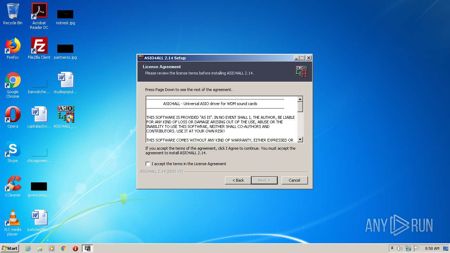The width and height of the screenshot is (450, 253).
Task: Open the studiopopul... Word document
Action: point(65,83)
